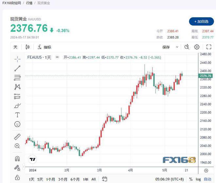Click the large 2376.76 quote price

pos(29,28)
